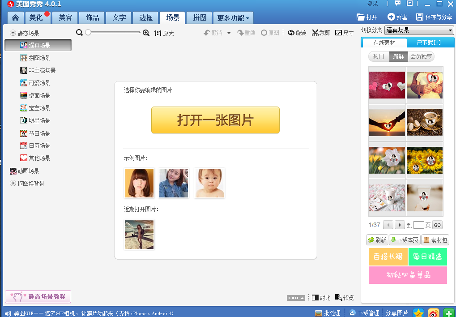Screen dimensions: 456x317
Task: Select the 新鲜 filter
Action: coord(398,56)
